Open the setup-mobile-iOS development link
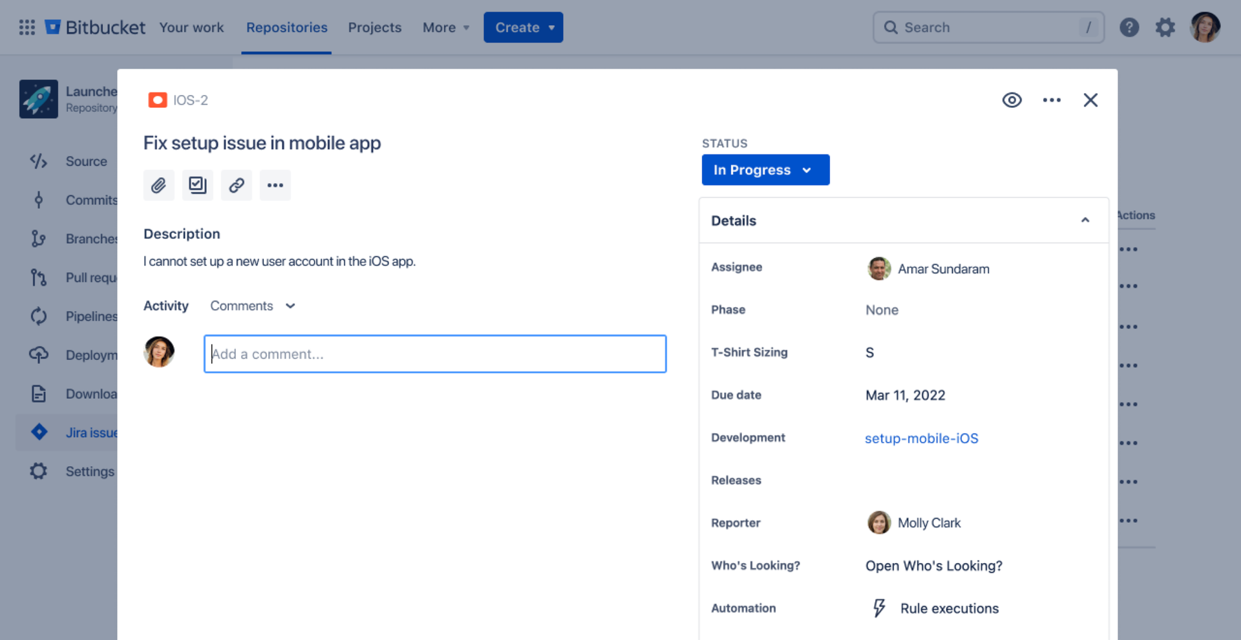1241x640 pixels. pos(921,438)
